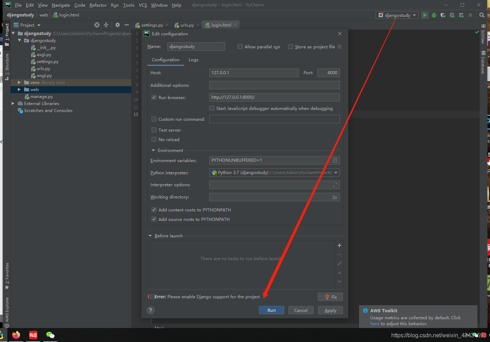Viewport: 490px width, 342px height.
Task: Click the Host input field
Action: 254,73
